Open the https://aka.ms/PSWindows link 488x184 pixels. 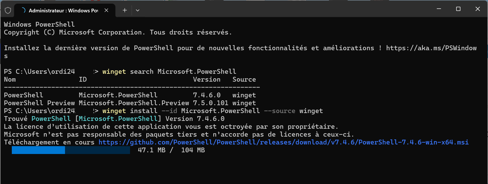point(431,48)
